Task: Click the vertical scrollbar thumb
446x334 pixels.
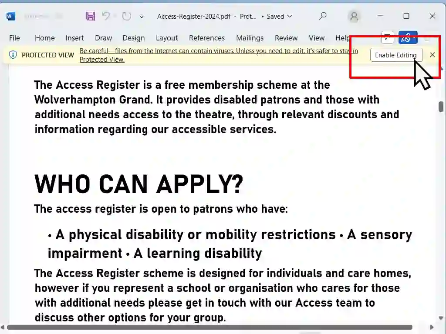Action: (441, 107)
